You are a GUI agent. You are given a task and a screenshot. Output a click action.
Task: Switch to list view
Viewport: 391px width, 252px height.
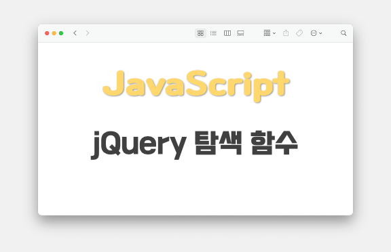tap(213, 33)
